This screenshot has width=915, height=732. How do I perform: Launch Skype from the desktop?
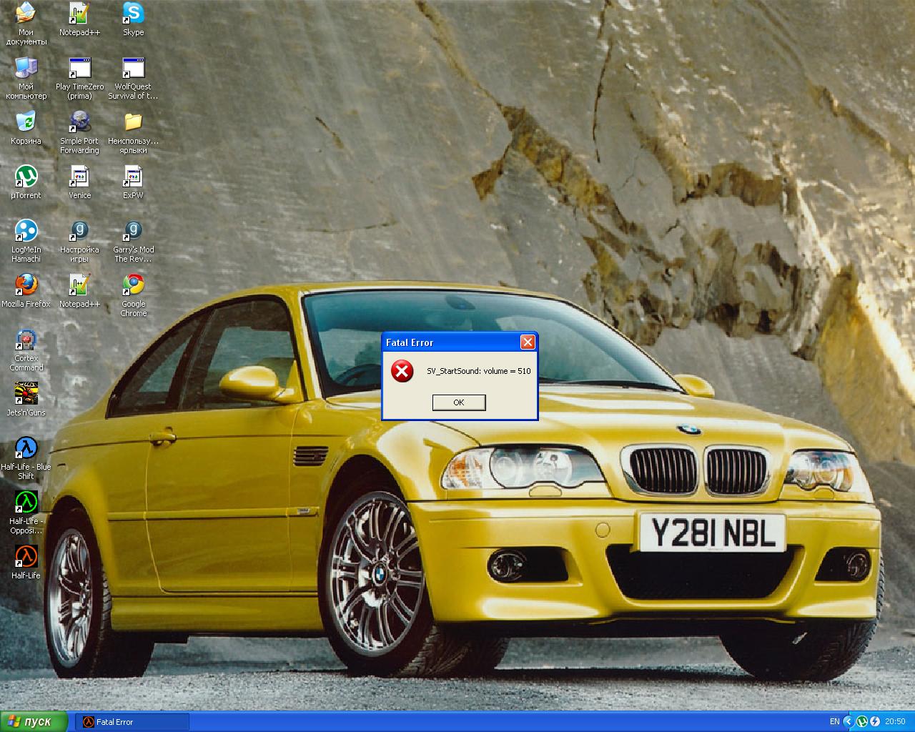click(x=133, y=19)
